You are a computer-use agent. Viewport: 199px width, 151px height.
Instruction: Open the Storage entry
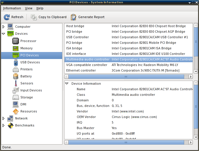(x=27, y=97)
